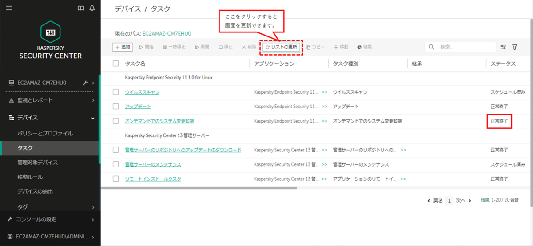Sort by the ステータス column header
Image resolution: width=533 pixels, height=246 pixels.
[x=503, y=63]
